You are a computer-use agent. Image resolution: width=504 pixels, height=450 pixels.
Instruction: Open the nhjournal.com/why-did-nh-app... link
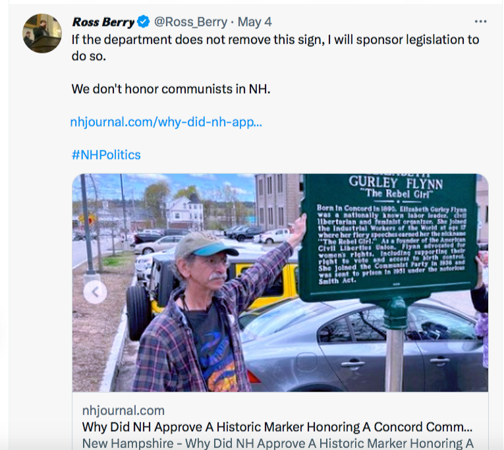pos(166,122)
